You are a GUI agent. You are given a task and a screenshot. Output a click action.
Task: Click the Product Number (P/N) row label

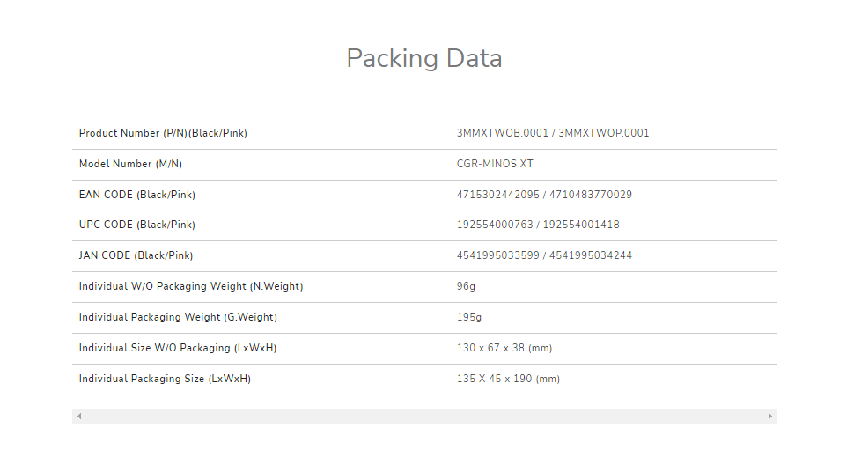tap(163, 133)
